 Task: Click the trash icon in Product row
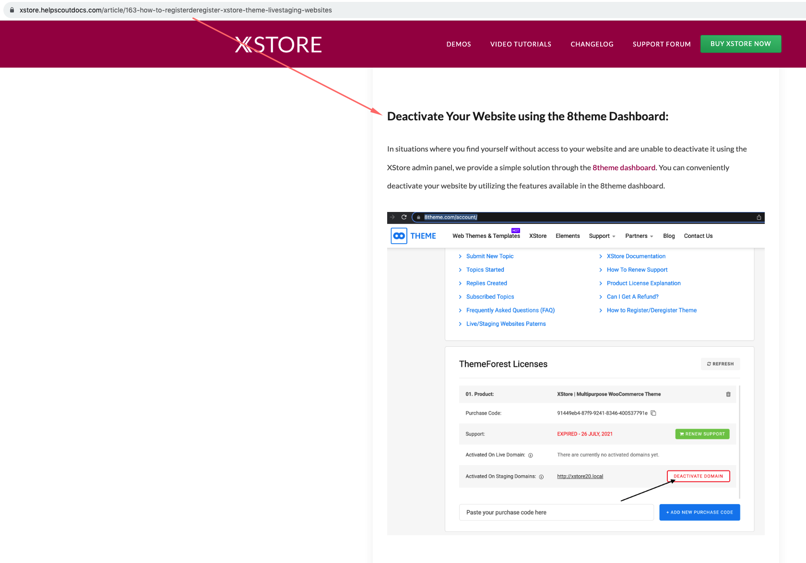click(728, 394)
